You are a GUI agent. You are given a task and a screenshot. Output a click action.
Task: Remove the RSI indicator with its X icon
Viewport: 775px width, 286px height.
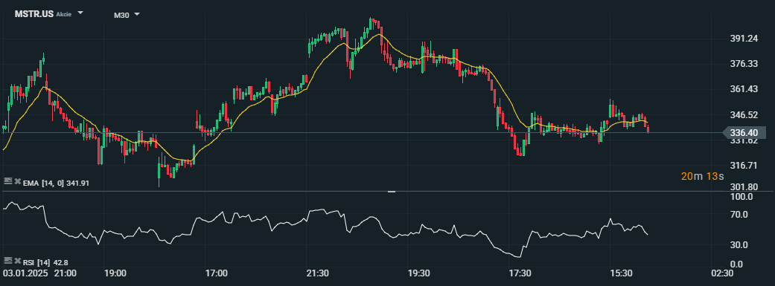tap(18, 260)
